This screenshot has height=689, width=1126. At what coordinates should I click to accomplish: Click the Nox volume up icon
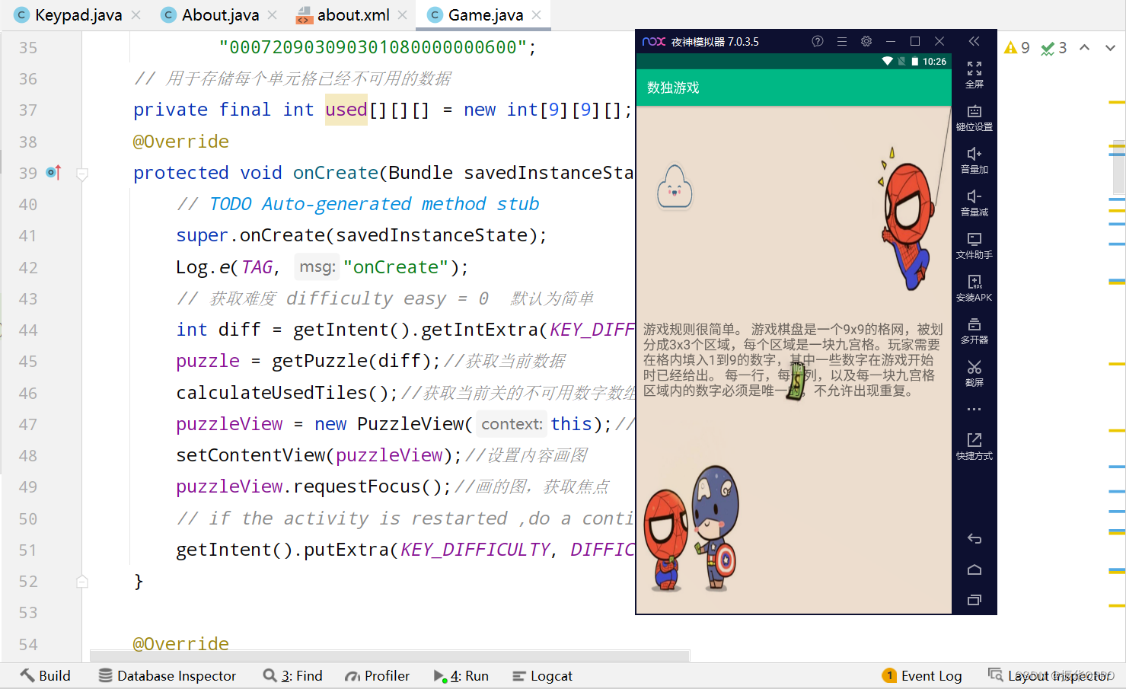tap(974, 161)
